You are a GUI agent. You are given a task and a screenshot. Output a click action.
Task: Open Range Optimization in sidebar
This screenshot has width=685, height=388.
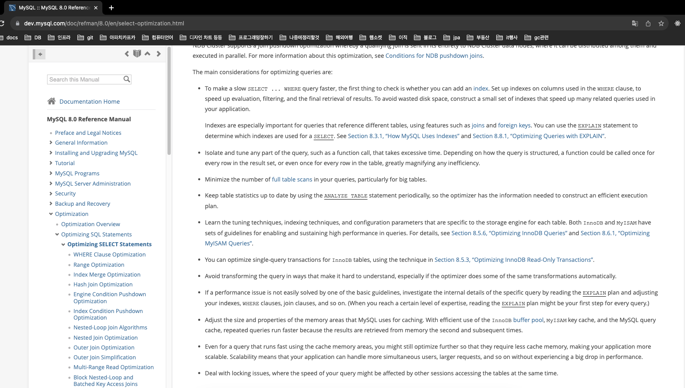(99, 265)
